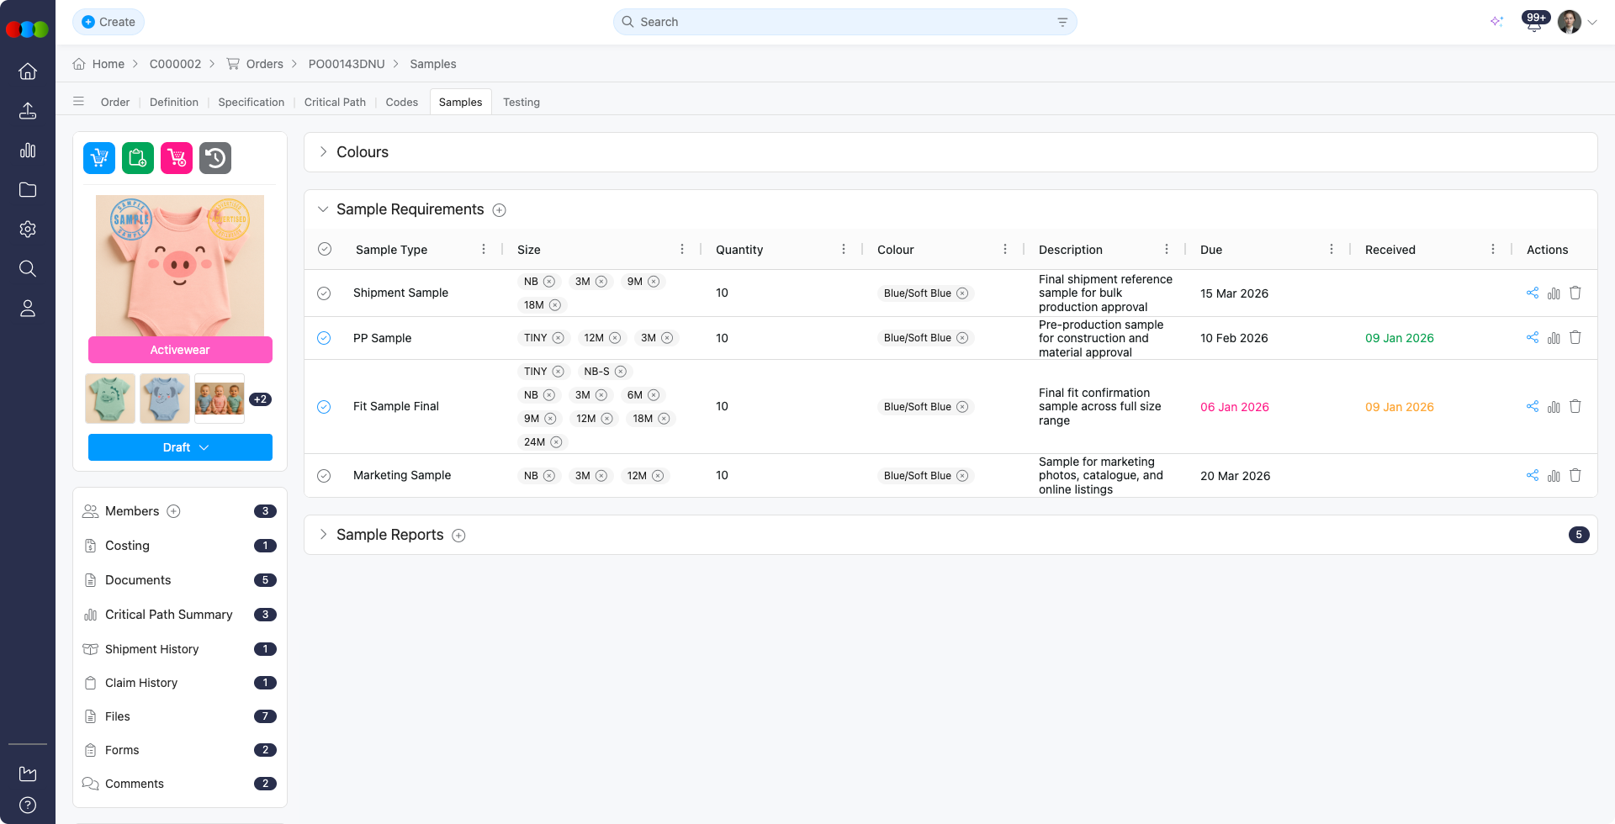This screenshot has width=1615, height=824.
Task: Switch to the Testing tab
Action: pyautogui.click(x=522, y=102)
